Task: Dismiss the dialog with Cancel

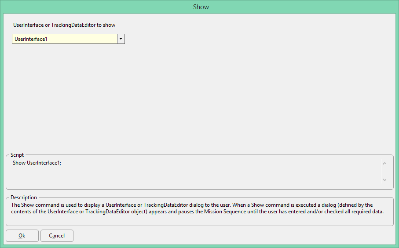Action: [57, 236]
